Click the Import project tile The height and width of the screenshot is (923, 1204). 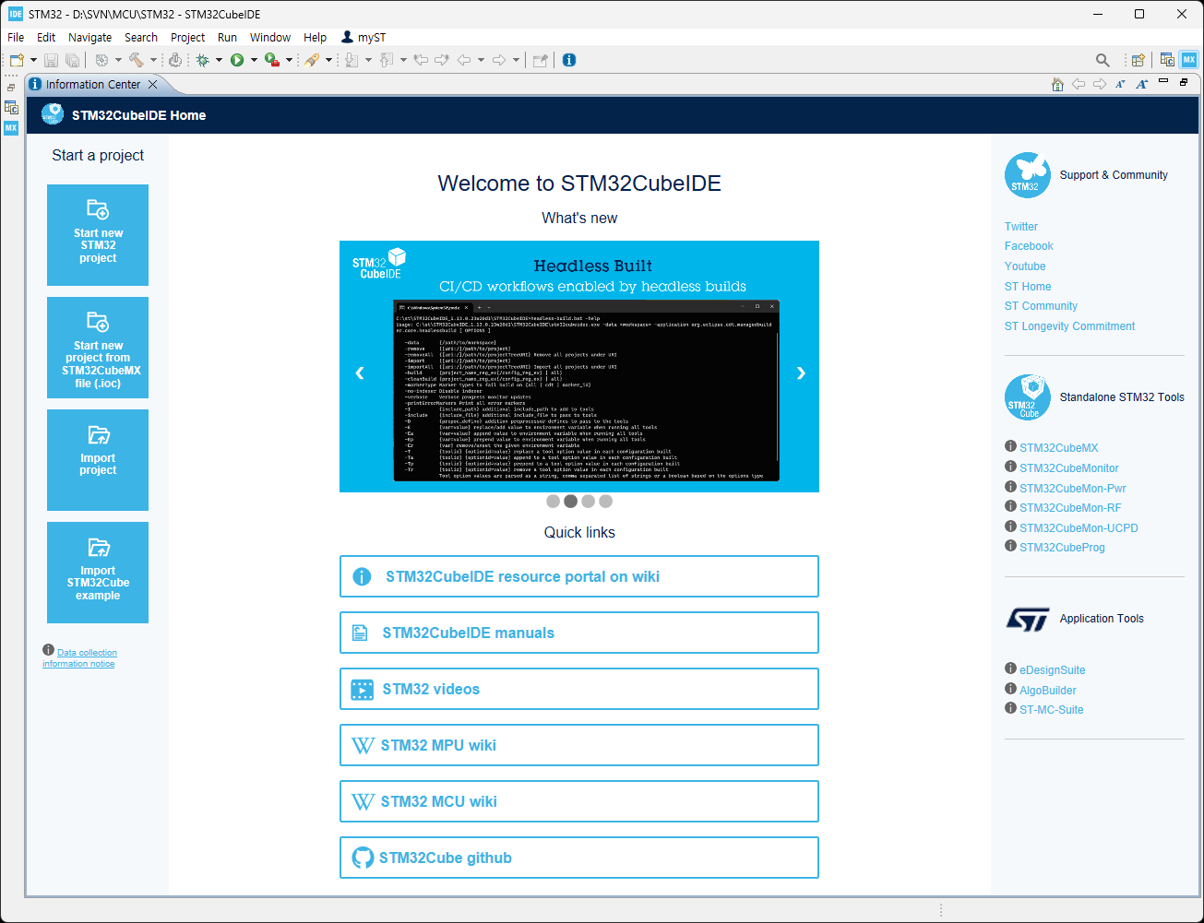[x=98, y=460]
